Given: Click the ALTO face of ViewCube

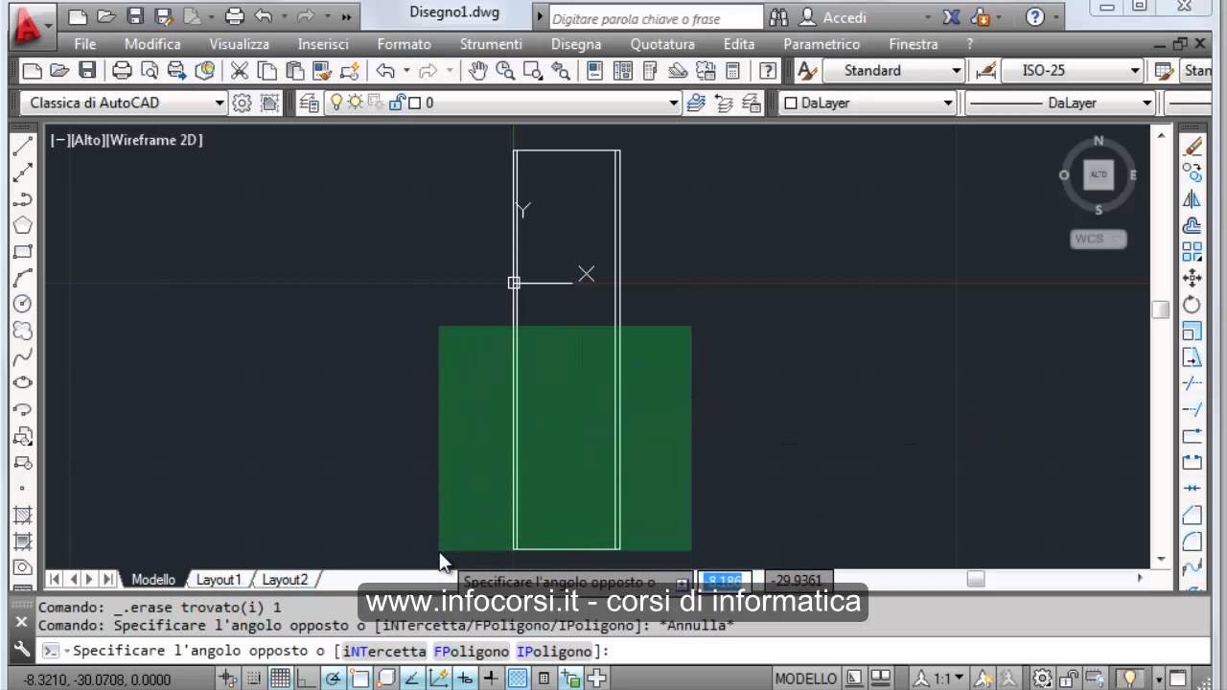Looking at the screenshot, I should tap(1099, 174).
